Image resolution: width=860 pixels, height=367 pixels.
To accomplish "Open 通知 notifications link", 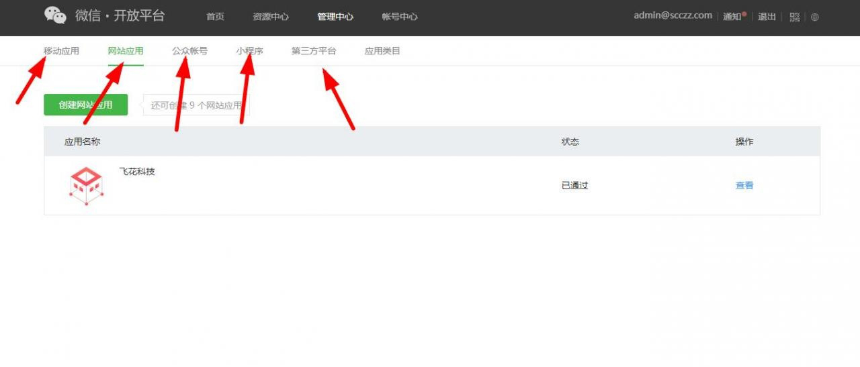I will pos(732,17).
